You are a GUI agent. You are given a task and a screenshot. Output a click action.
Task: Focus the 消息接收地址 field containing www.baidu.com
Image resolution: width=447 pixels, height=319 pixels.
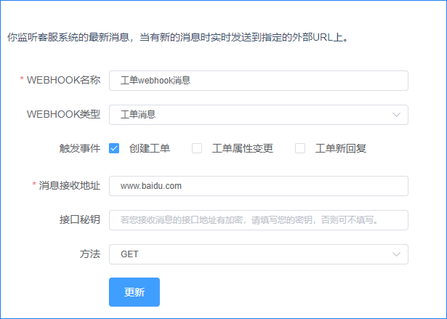pyautogui.click(x=258, y=186)
